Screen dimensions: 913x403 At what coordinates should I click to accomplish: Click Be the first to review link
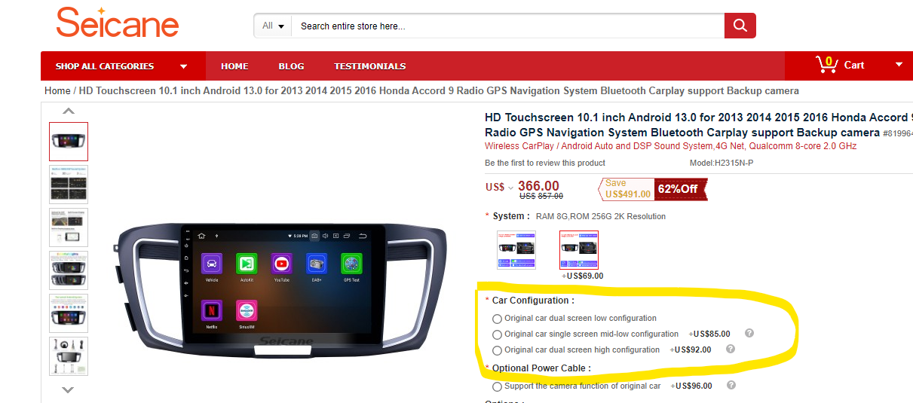click(545, 163)
